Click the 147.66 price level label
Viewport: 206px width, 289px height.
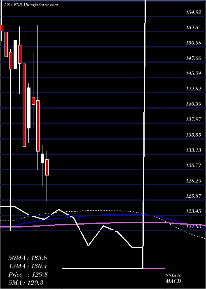coord(194,59)
